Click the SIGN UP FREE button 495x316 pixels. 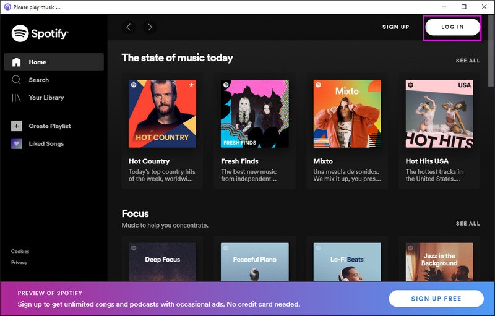point(436,299)
